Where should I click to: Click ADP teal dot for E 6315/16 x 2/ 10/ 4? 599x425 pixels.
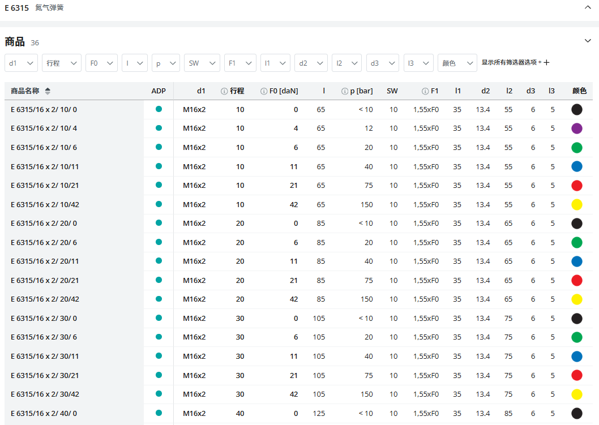(x=159, y=128)
